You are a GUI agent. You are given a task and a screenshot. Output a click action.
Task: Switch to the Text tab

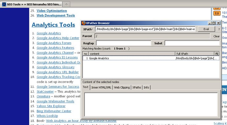tap(86, 87)
